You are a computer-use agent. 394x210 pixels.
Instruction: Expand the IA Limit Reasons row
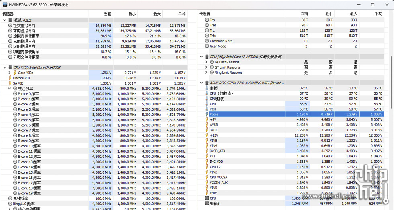coord(206,62)
